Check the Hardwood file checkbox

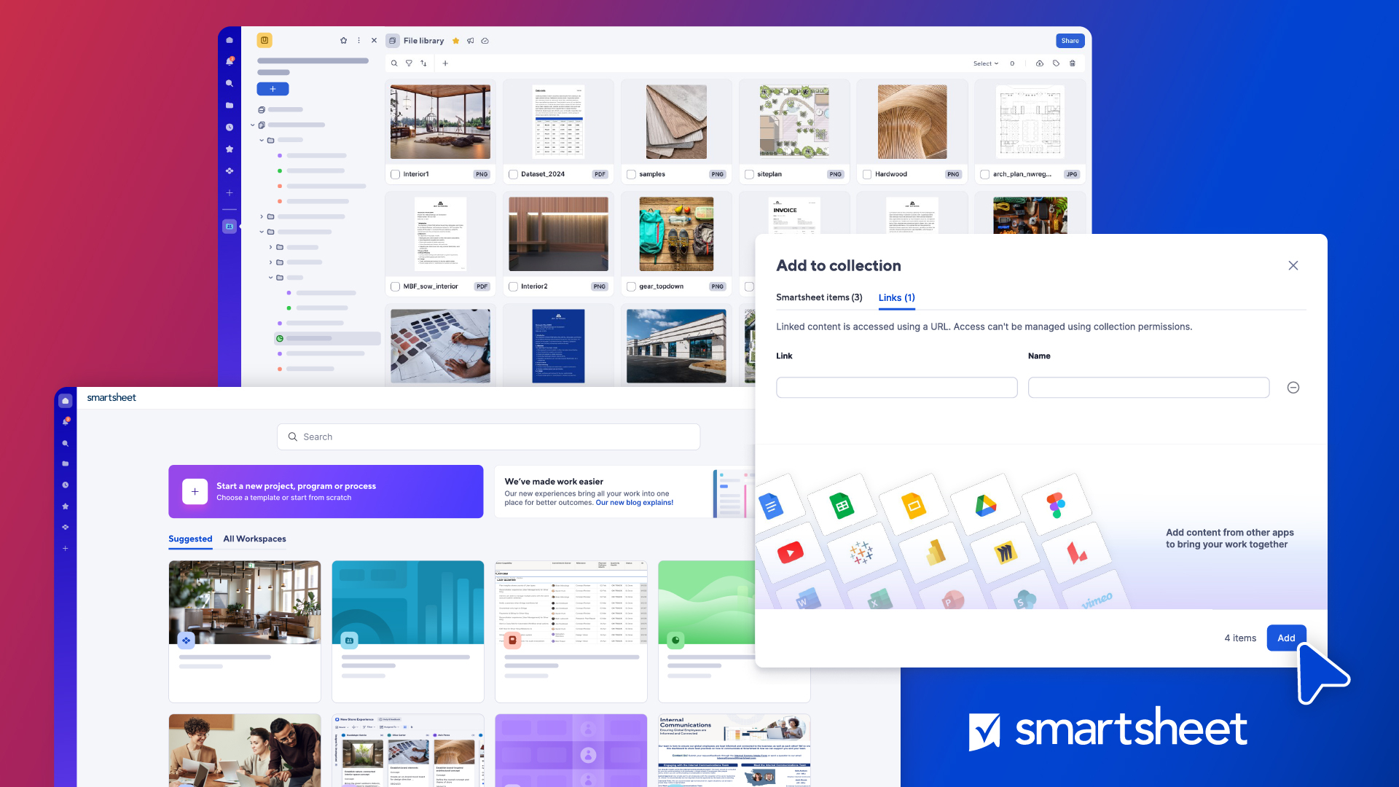point(867,174)
